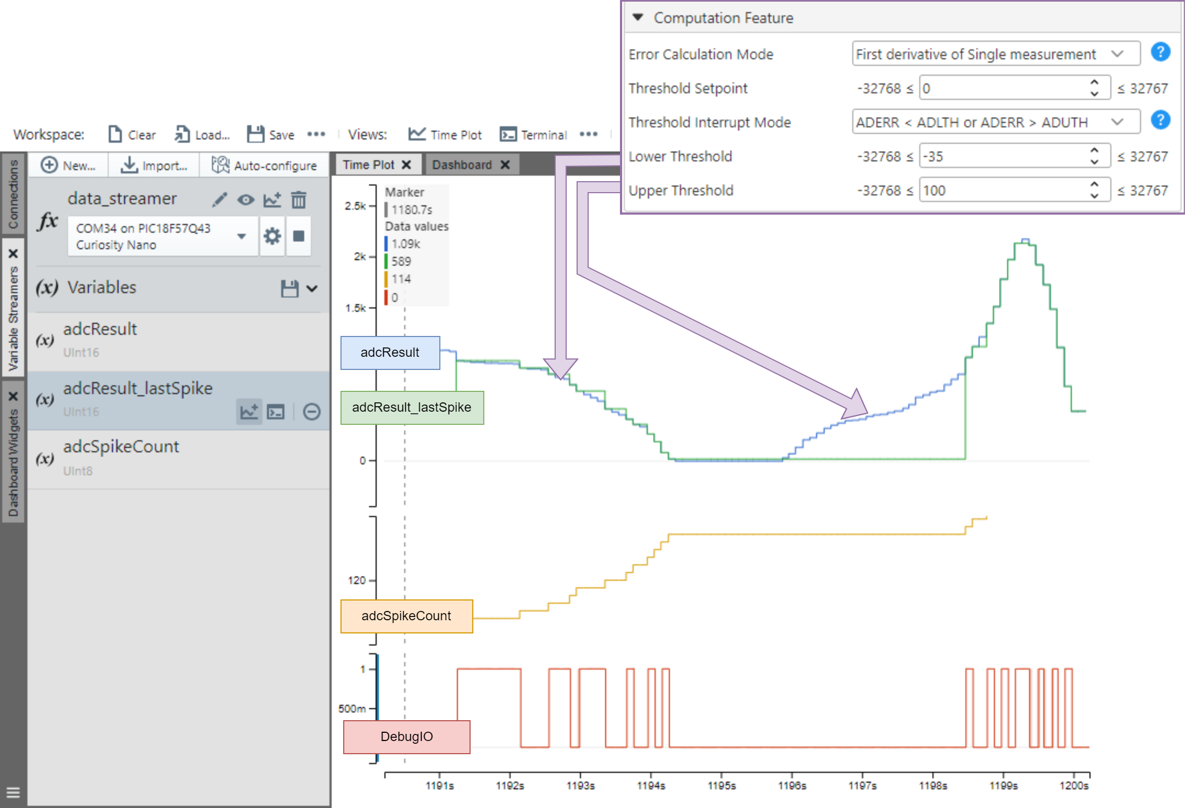Click the Auto-configure button
The image size is (1185, 808).
pyautogui.click(x=265, y=165)
